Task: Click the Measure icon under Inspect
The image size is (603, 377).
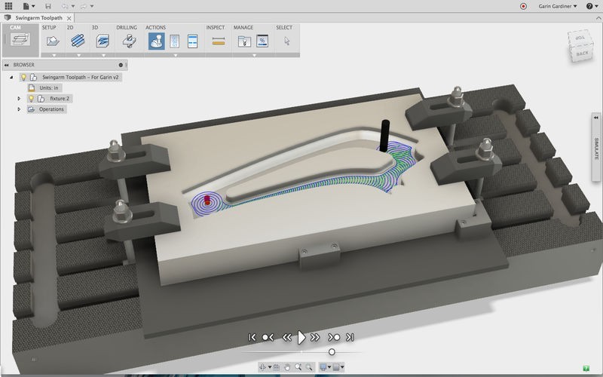Action: [219, 41]
